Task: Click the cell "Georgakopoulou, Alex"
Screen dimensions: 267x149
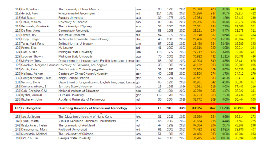Action: 36,78
